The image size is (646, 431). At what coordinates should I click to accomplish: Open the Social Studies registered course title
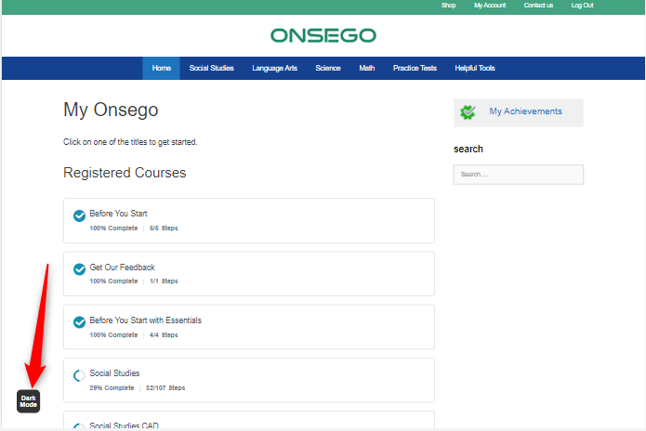[x=114, y=373]
